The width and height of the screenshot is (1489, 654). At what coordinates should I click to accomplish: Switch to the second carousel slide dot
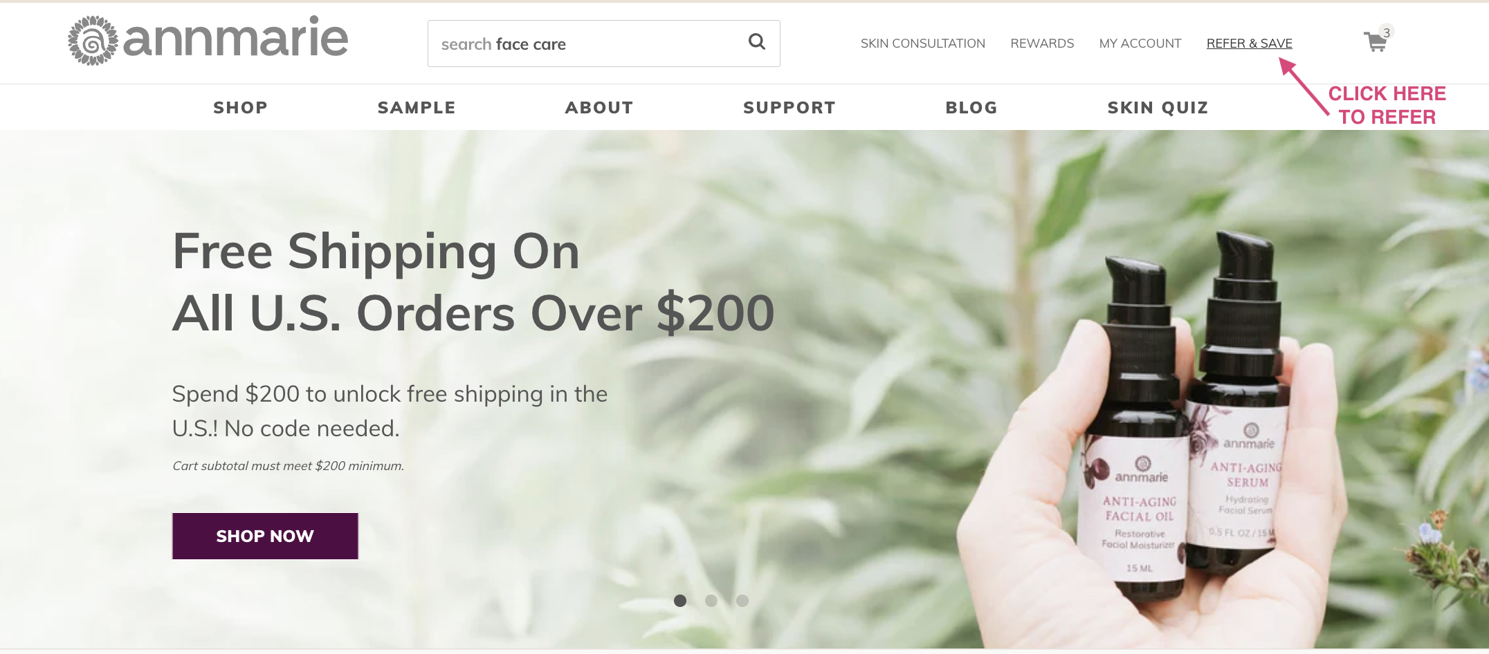pos(711,601)
